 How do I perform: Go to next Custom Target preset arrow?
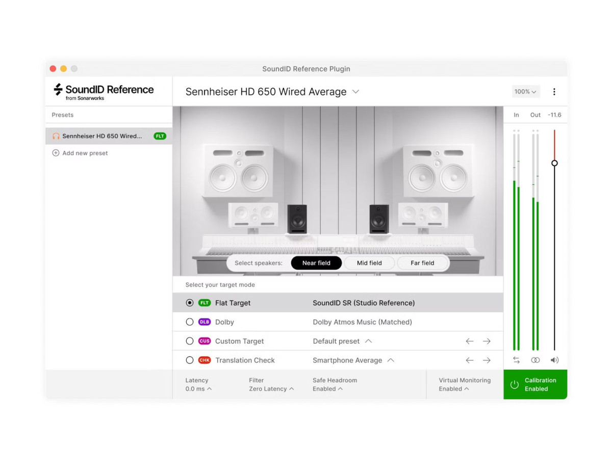(x=487, y=341)
